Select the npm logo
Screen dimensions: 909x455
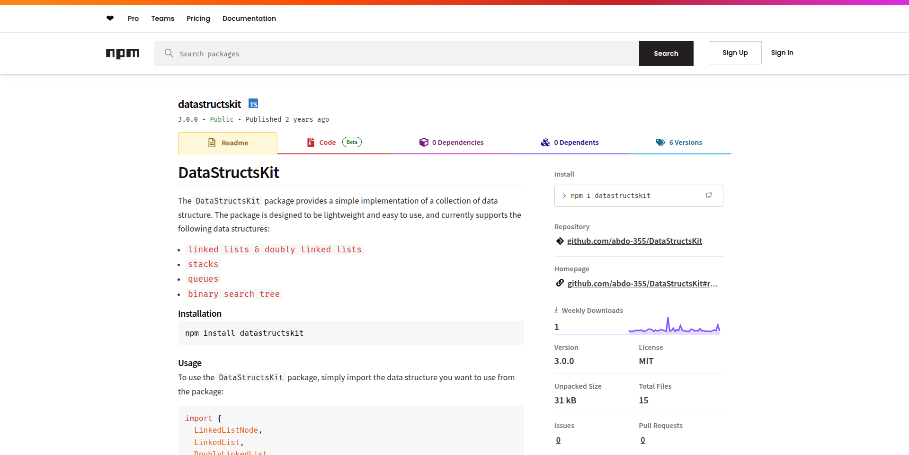click(x=123, y=54)
